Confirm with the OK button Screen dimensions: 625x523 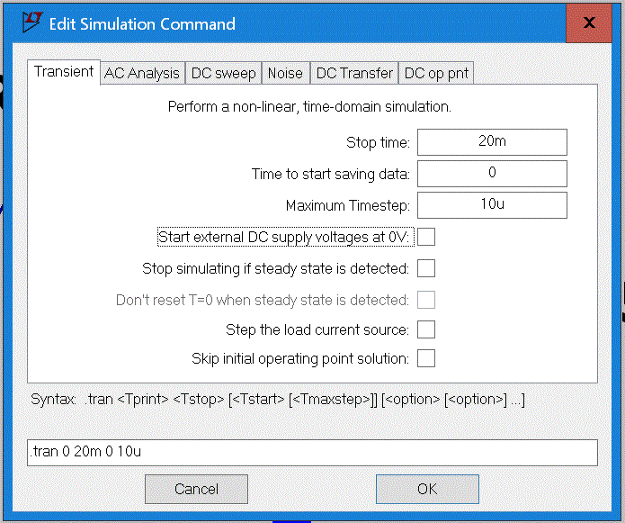(x=427, y=489)
